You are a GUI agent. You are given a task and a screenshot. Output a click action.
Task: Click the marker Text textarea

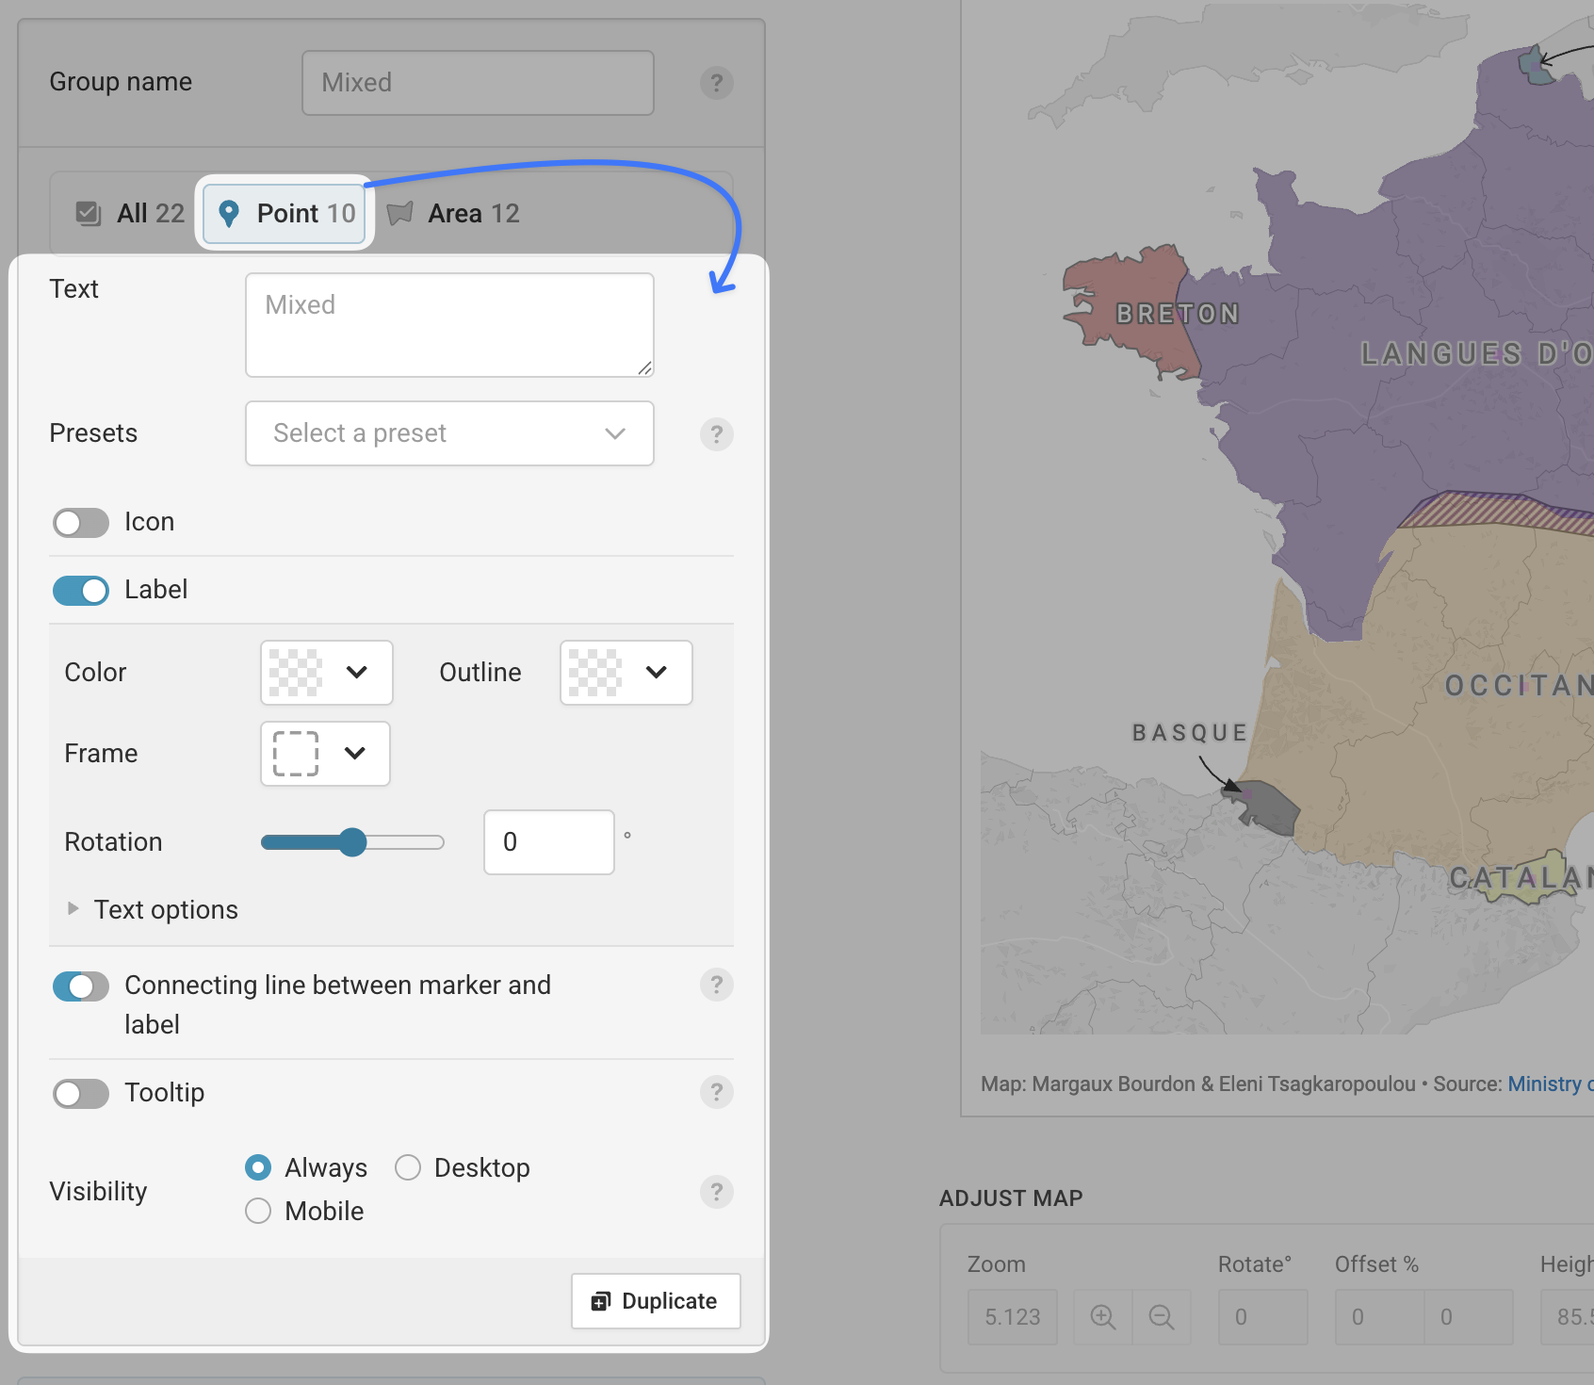click(449, 325)
